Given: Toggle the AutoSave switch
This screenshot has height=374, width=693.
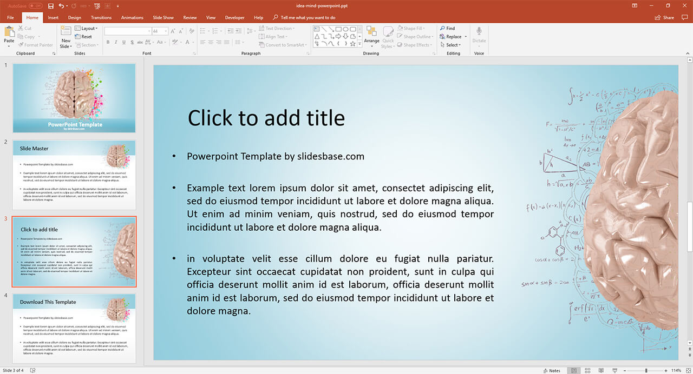Looking at the screenshot, I should [x=35, y=6].
